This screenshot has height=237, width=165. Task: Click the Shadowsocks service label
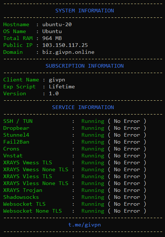pyautogui.click(x=21, y=197)
